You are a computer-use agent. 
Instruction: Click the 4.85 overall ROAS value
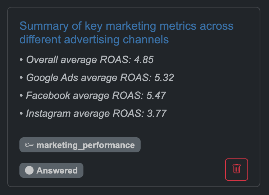[x=144, y=60]
